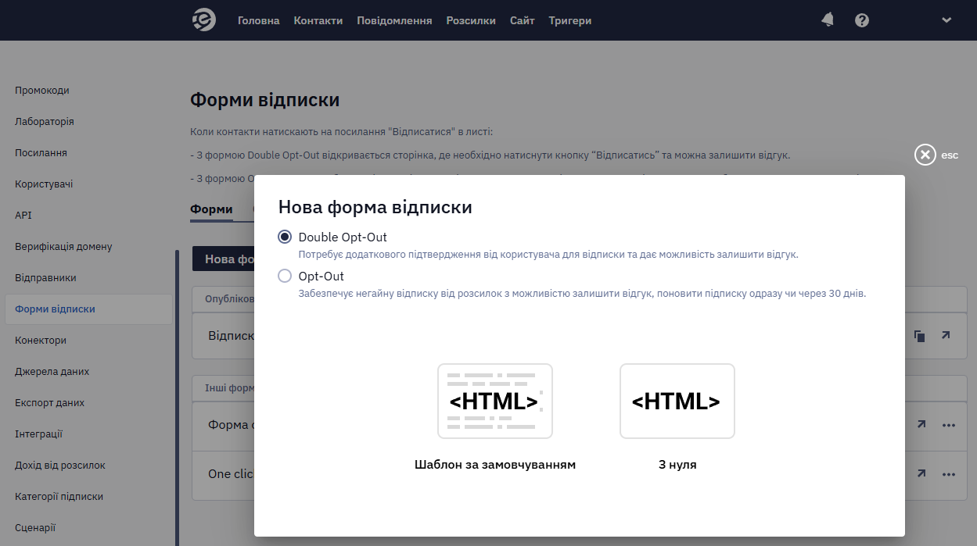The image size is (977, 546).
Task: Click the "Нова форма відписки" dialog title
Action: point(375,208)
